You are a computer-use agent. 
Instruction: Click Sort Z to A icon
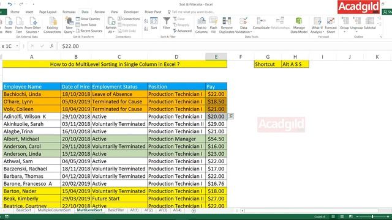(146, 29)
